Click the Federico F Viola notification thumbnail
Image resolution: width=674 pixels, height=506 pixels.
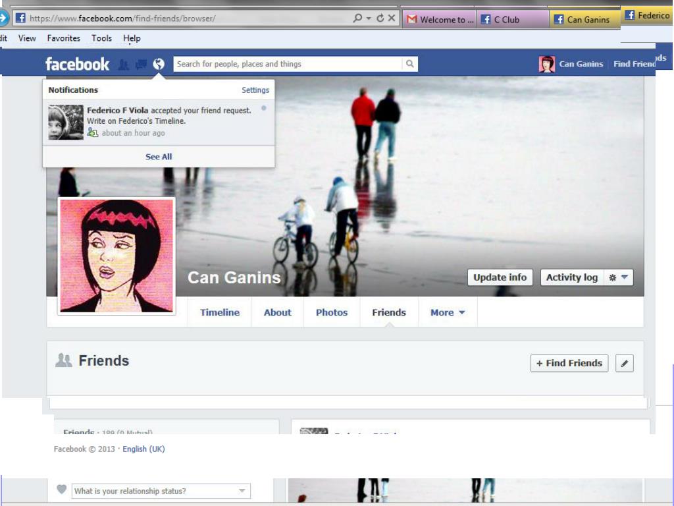tap(66, 122)
